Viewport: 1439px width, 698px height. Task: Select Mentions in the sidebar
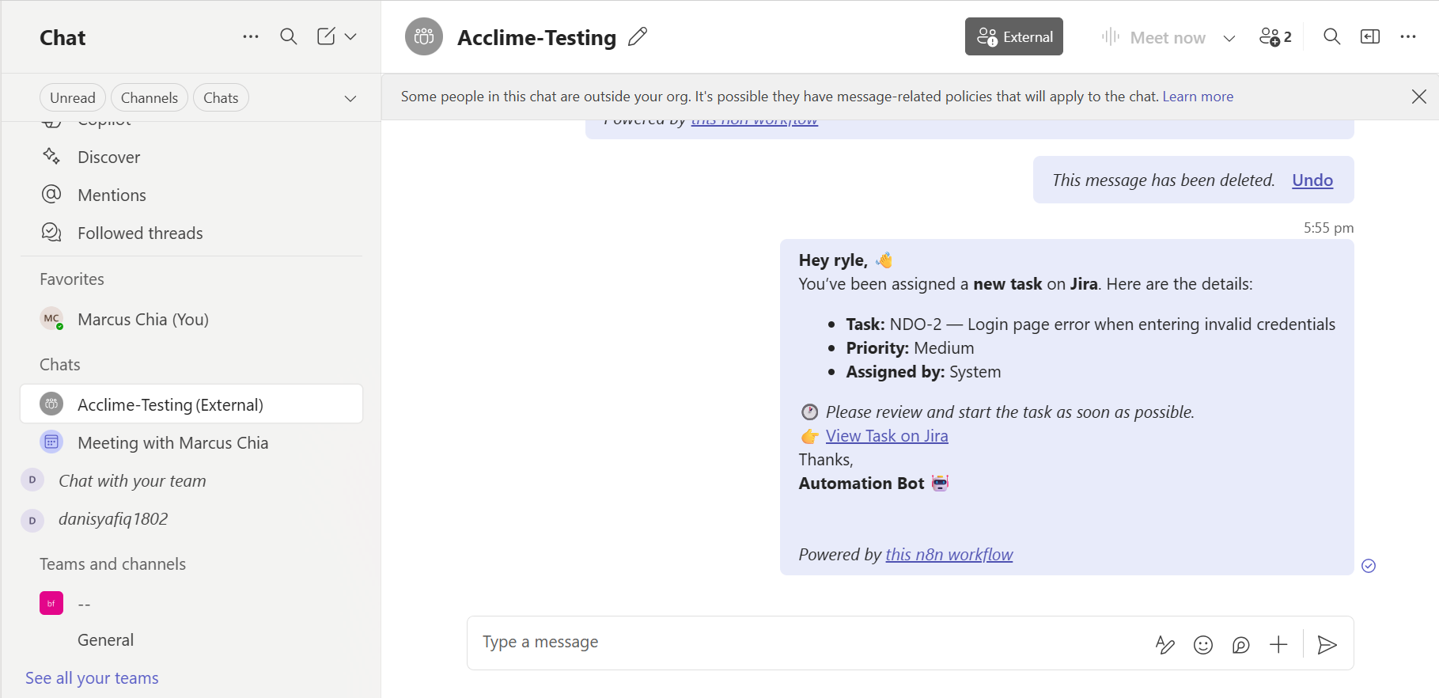[x=112, y=195]
